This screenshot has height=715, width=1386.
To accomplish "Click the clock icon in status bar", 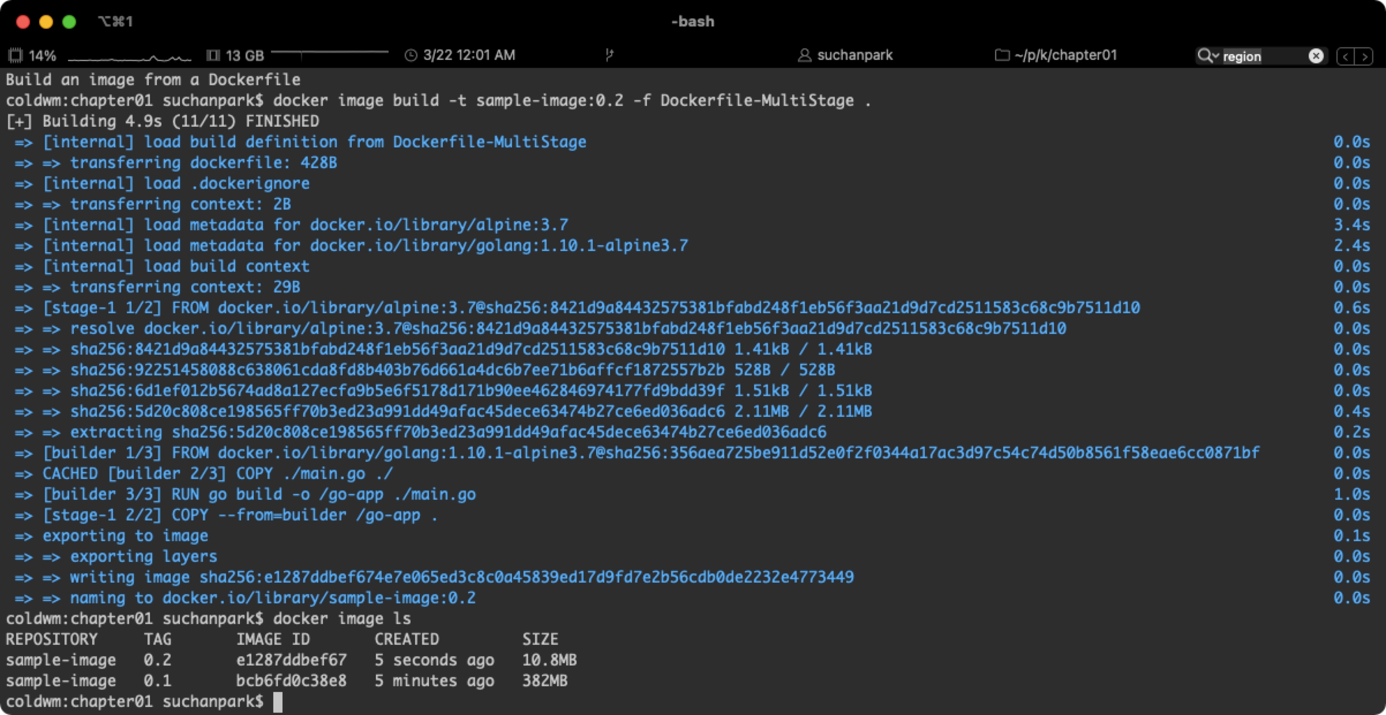I will [x=411, y=55].
